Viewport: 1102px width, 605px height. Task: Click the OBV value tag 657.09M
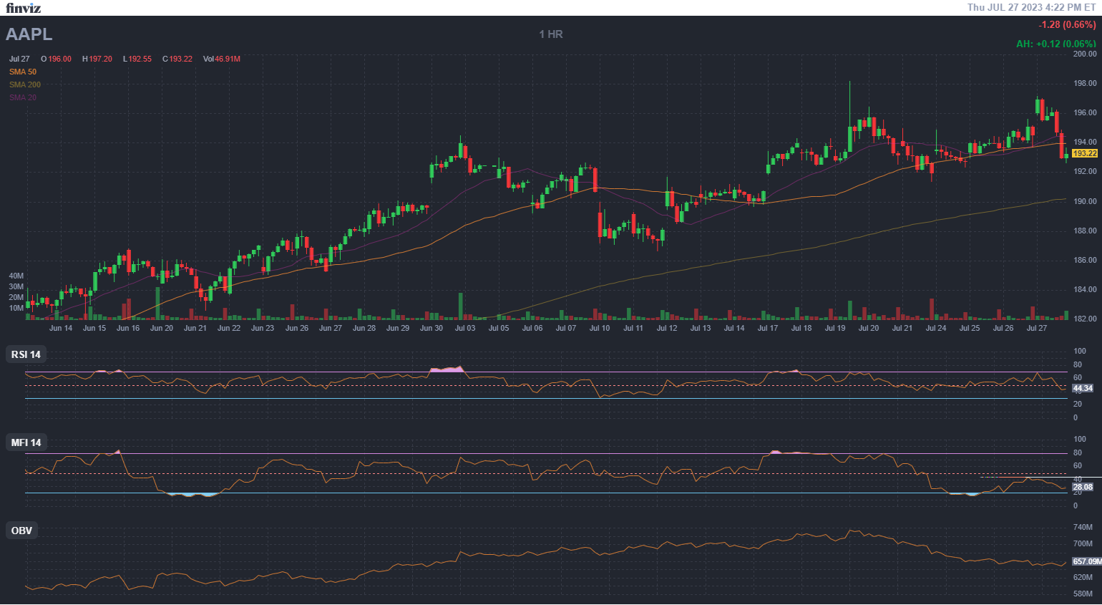click(x=1086, y=561)
